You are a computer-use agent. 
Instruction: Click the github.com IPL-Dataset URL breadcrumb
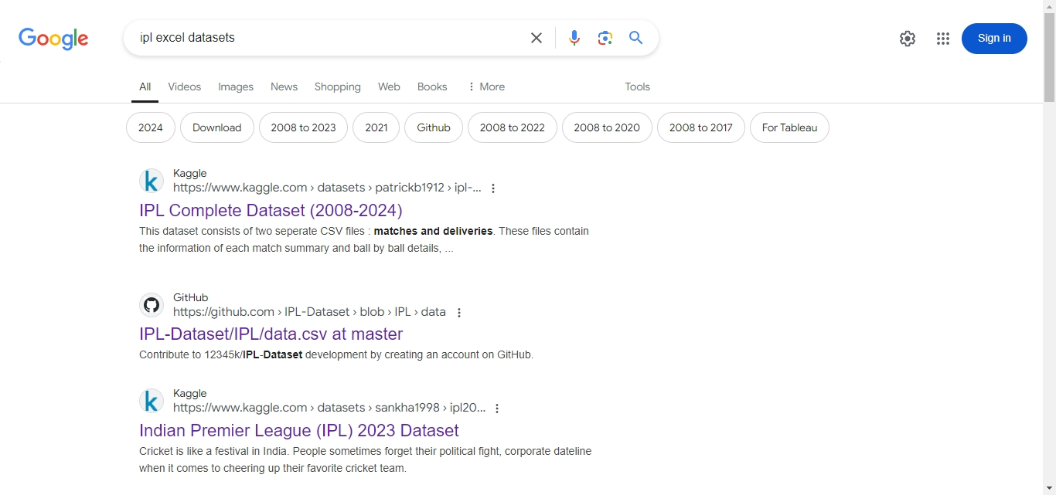309,312
